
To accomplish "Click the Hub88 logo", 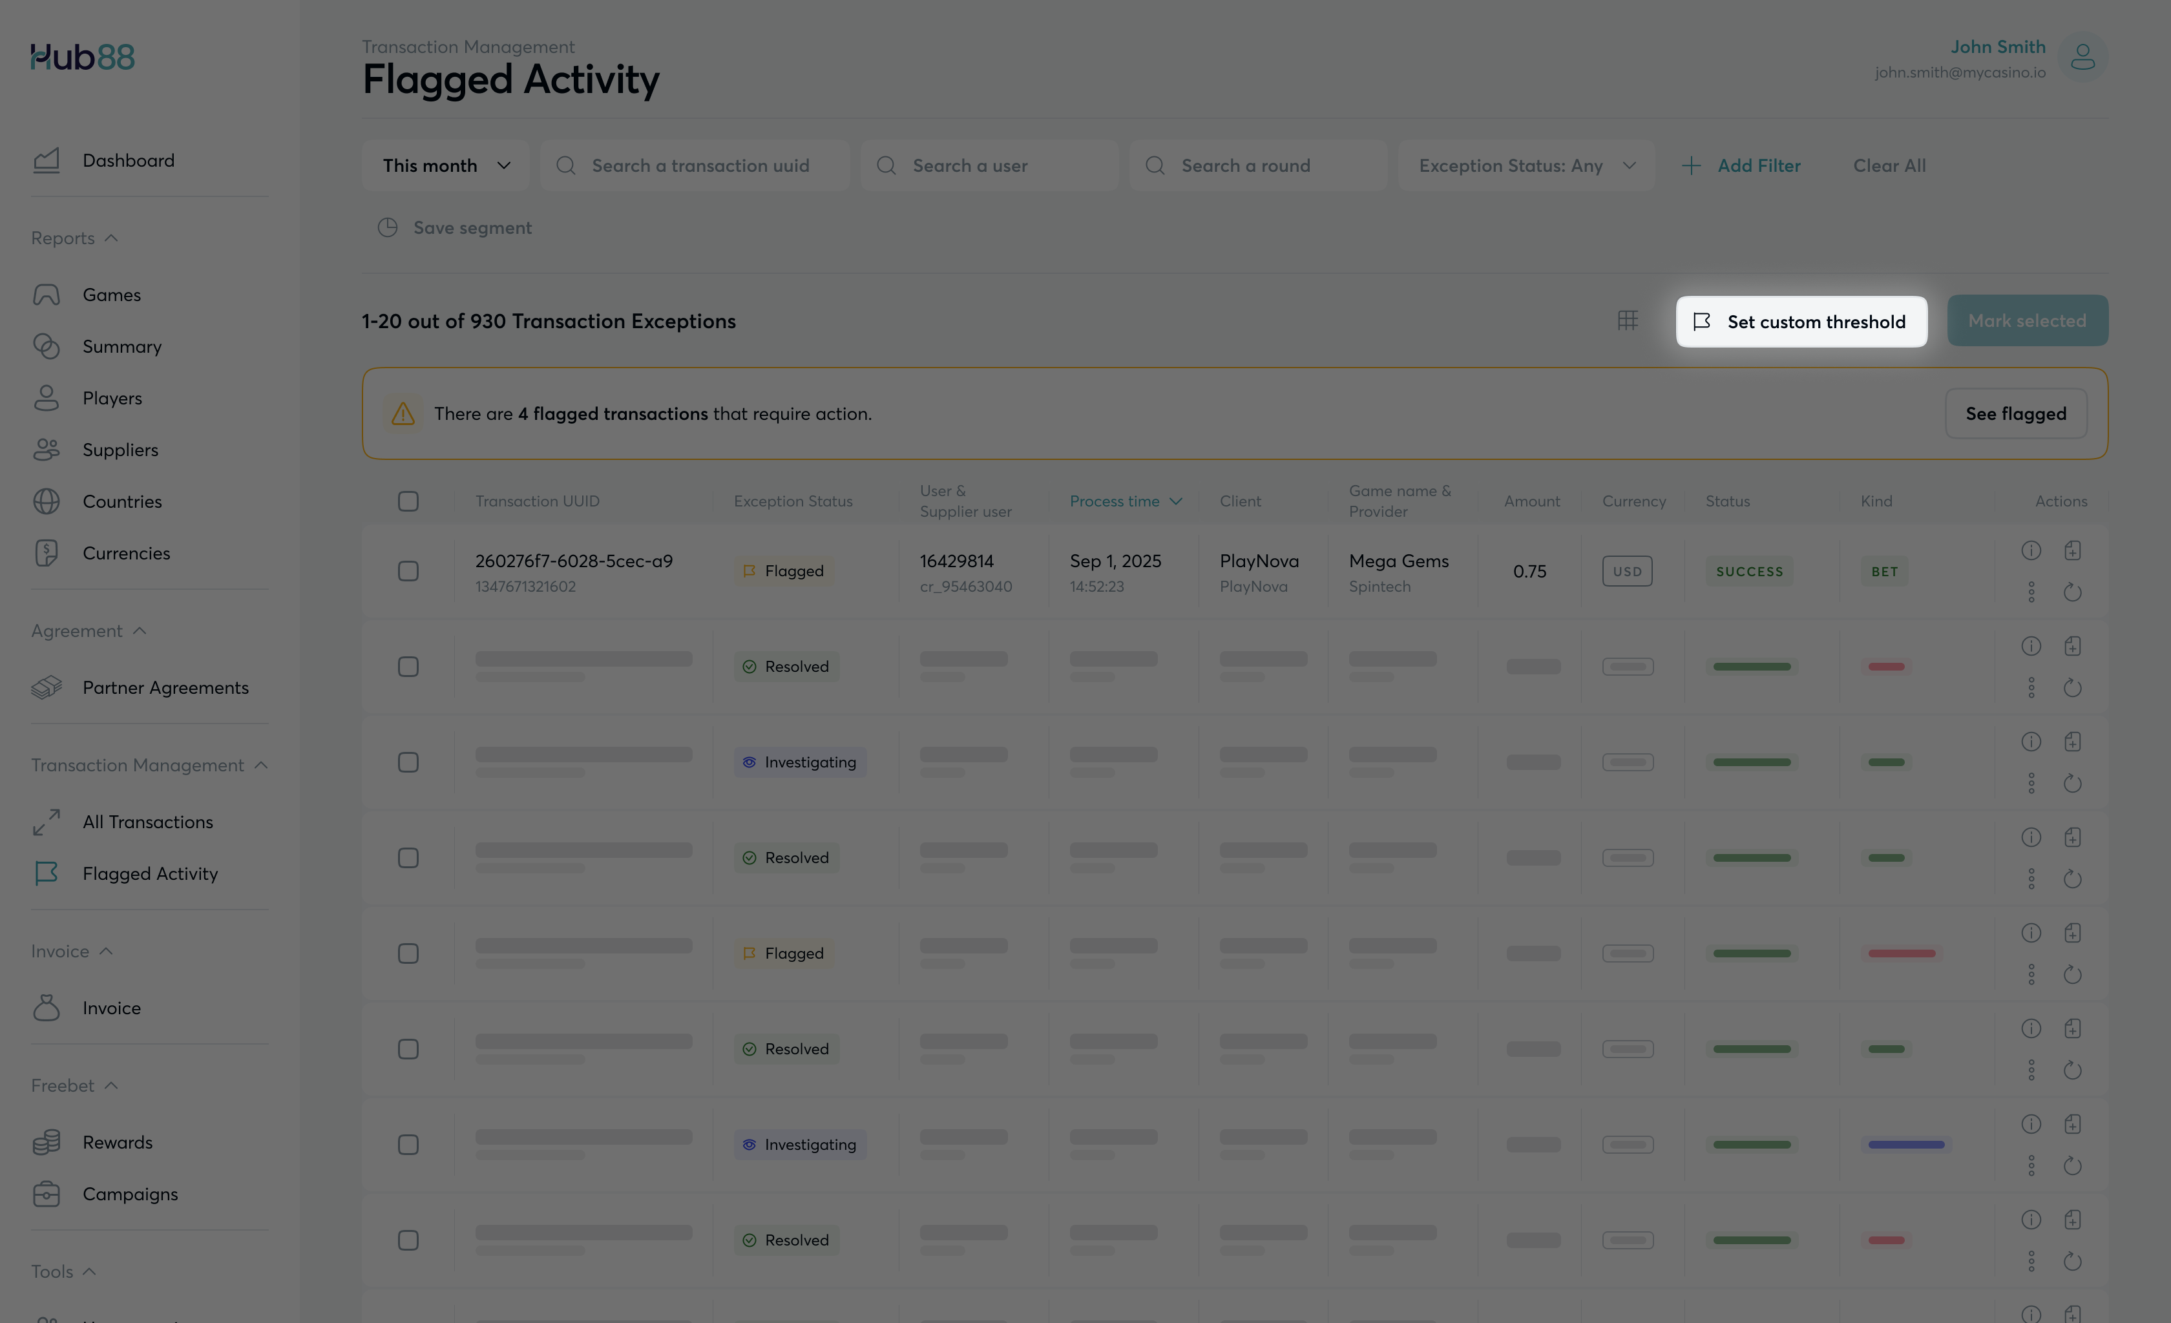I will [x=83, y=57].
